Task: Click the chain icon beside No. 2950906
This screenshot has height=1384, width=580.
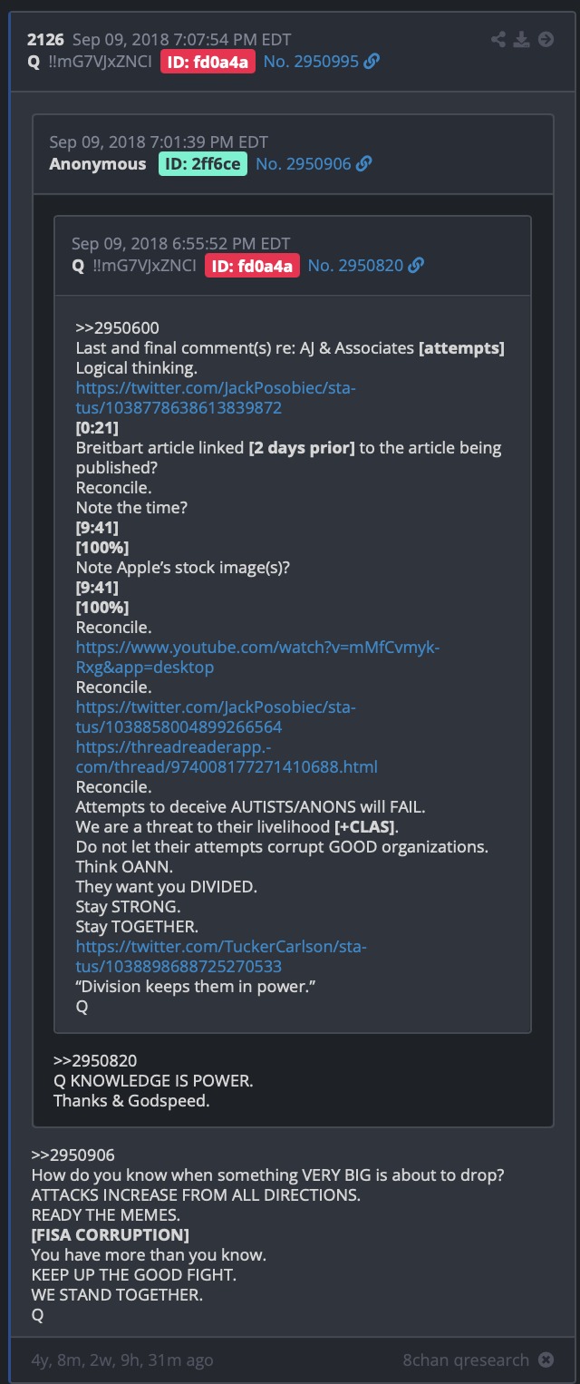Action: pos(363,164)
